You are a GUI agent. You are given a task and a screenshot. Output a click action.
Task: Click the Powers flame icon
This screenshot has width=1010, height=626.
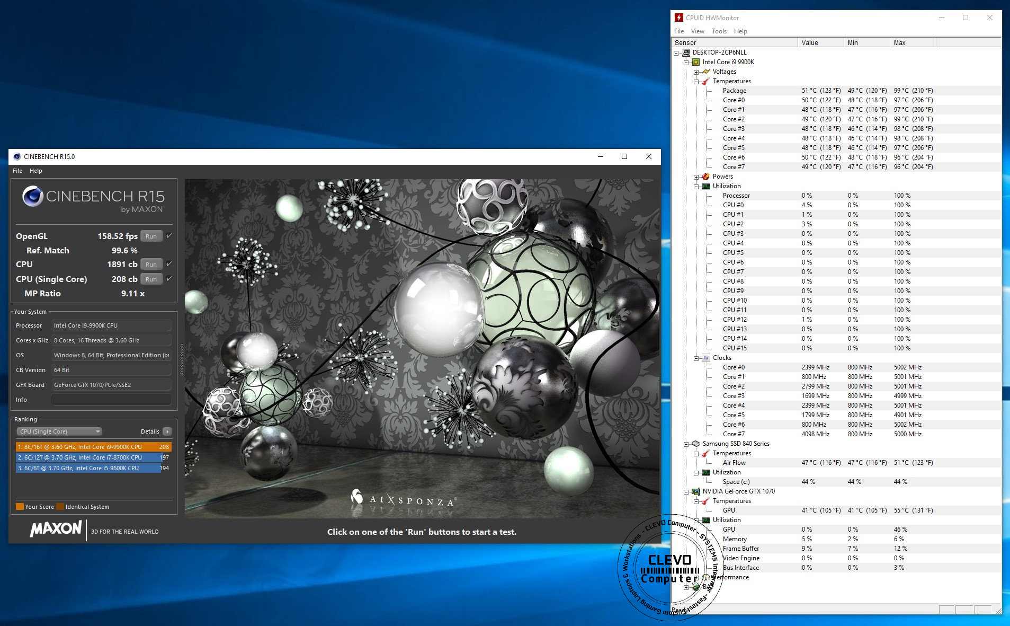tap(706, 177)
